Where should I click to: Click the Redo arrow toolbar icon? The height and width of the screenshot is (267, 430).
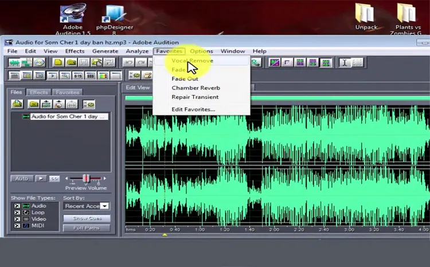coord(141,63)
